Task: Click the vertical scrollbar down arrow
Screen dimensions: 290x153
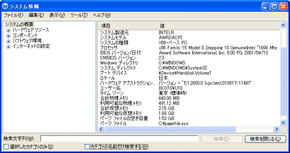Action: [x=283, y=122]
